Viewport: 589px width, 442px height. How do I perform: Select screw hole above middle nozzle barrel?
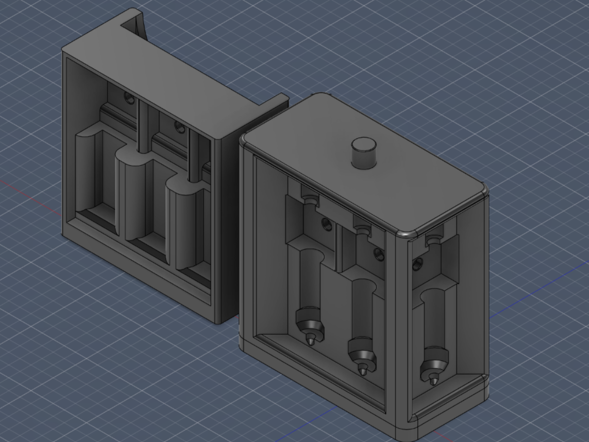tap(379, 254)
